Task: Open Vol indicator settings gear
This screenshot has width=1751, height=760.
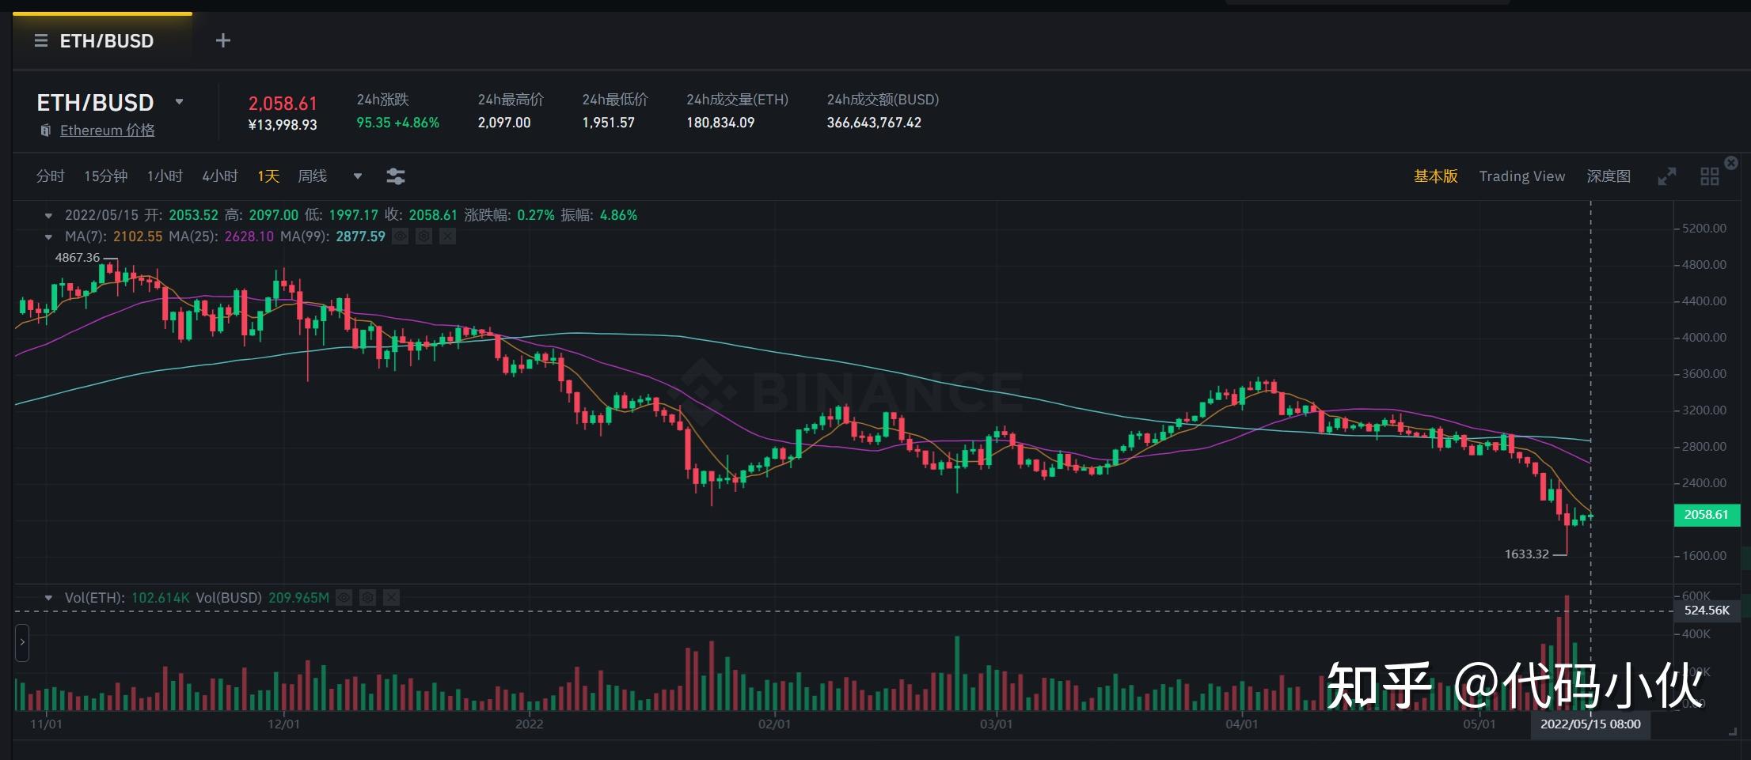Action: (x=367, y=598)
